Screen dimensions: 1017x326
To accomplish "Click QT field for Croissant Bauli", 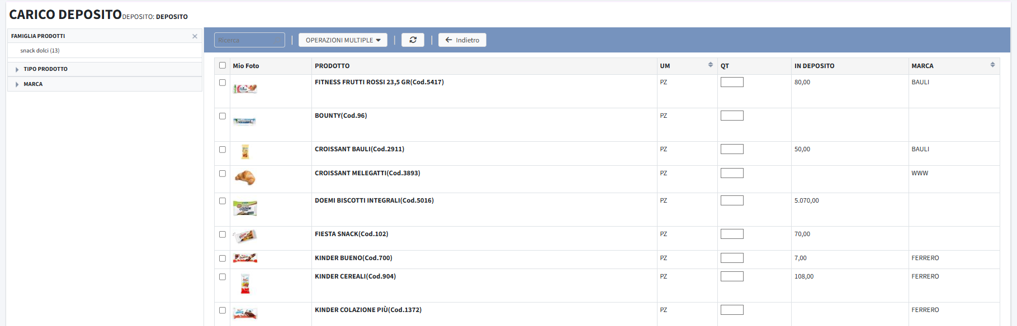I will coord(732,149).
